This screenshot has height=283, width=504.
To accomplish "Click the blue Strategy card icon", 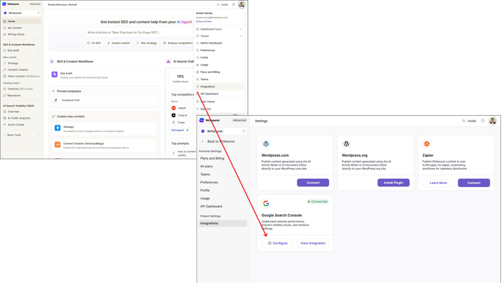I will point(57,128).
